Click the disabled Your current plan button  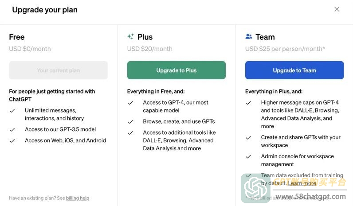(x=58, y=70)
